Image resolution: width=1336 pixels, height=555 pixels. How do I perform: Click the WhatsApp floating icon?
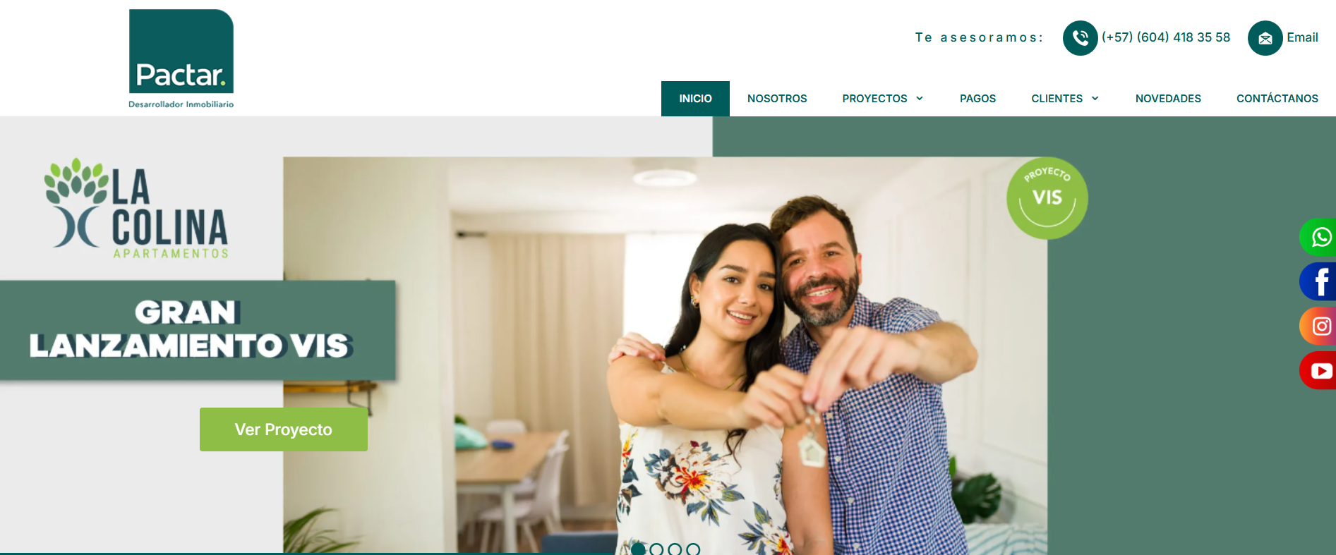[x=1318, y=238]
